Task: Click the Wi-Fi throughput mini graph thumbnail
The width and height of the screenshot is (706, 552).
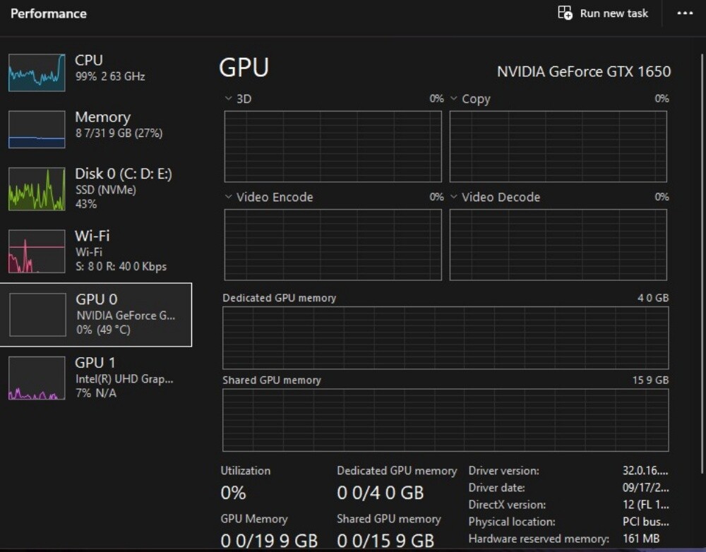Action: pos(37,251)
